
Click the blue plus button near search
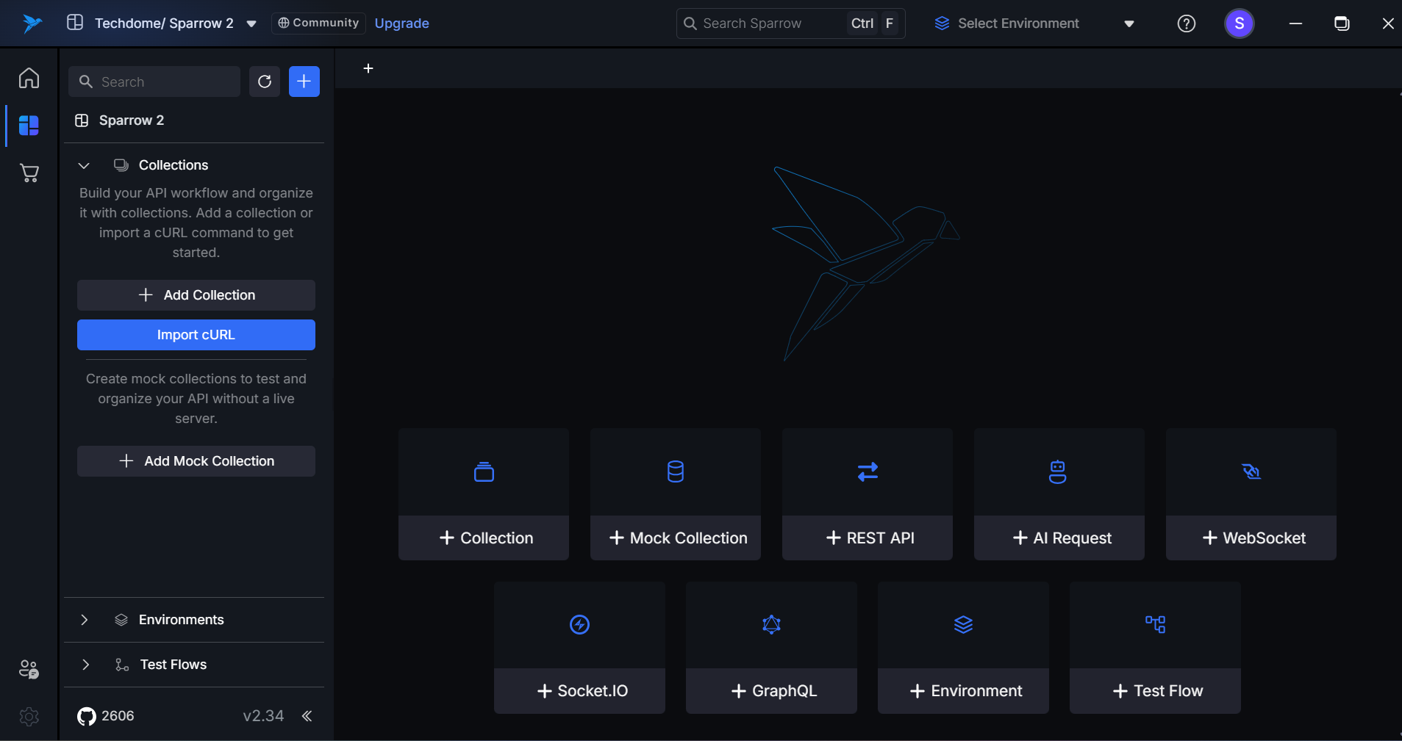click(304, 82)
